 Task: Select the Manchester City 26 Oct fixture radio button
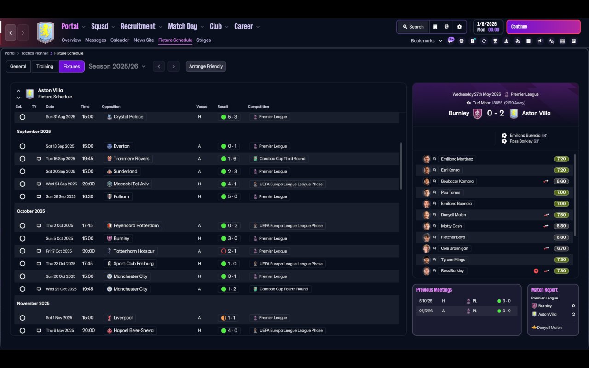point(22,276)
